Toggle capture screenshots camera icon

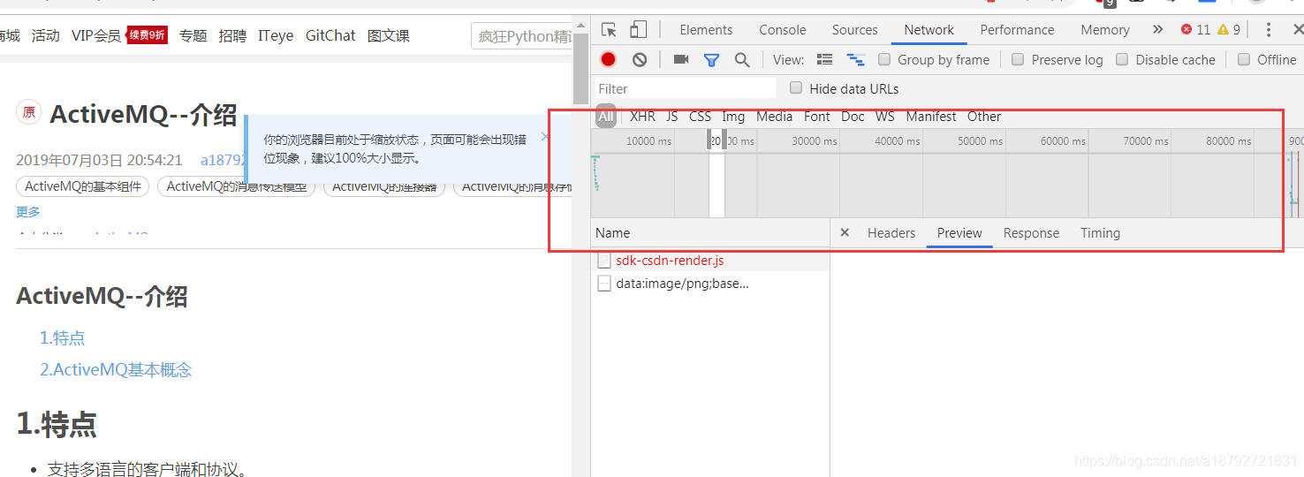pyautogui.click(x=681, y=59)
